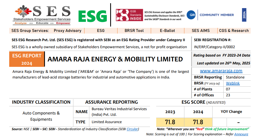
Task: Open the CGS & Research service tab
Action: tap(234, 31)
